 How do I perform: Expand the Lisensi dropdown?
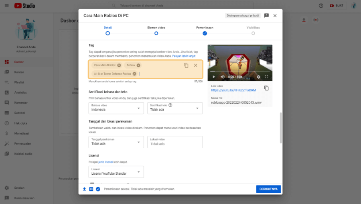(116, 172)
